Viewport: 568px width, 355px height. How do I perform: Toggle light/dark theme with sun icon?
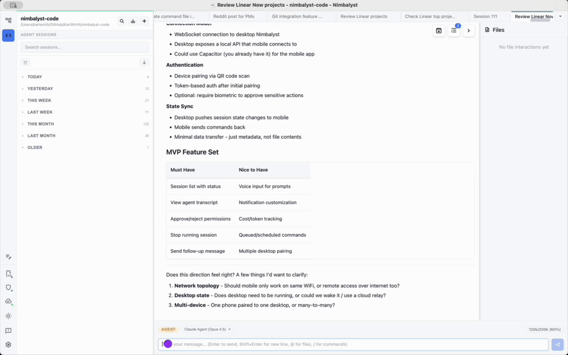pyautogui.click(x=8, y=316)
